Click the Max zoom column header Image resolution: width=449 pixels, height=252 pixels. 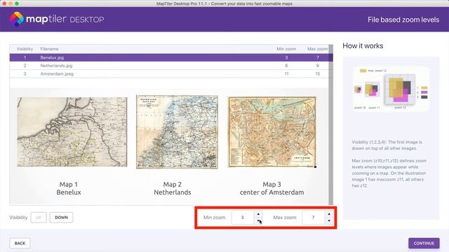point(317,49)
